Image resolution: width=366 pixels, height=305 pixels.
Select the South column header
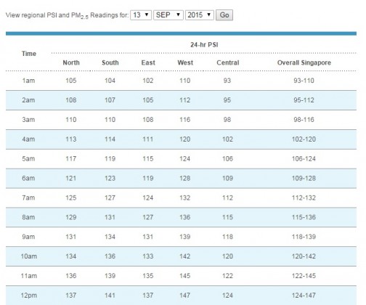110,62
